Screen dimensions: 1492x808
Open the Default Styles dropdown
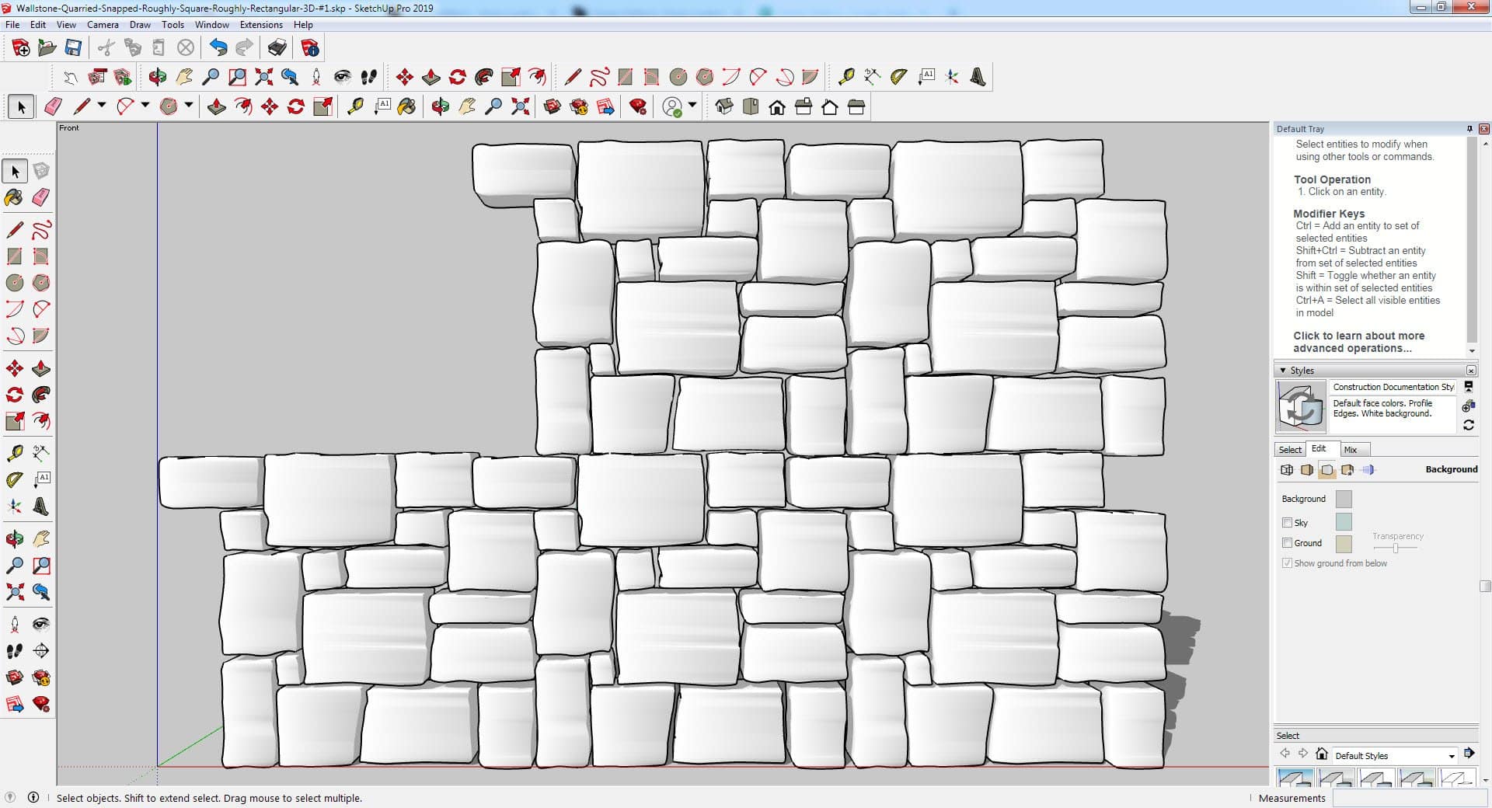tap(1451, 756)
